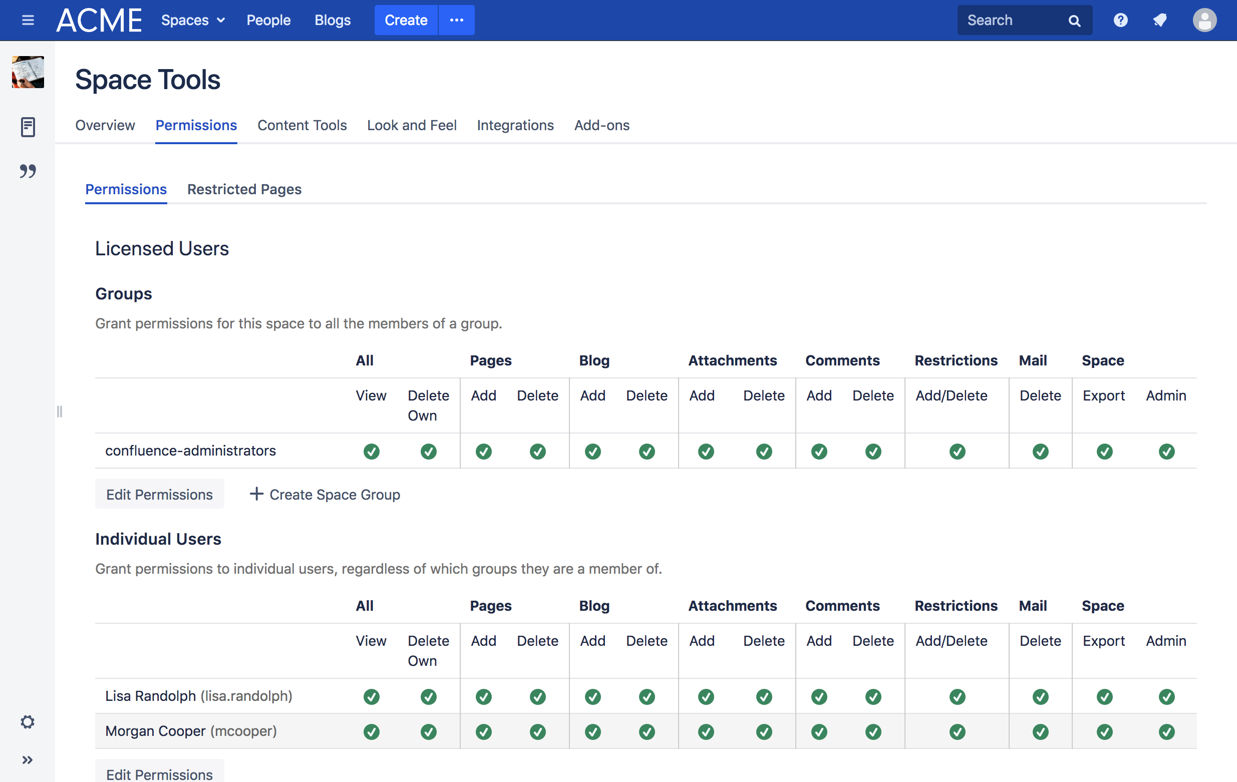
Task: Click the sidebar resize handle
Action: pos(60,412)
